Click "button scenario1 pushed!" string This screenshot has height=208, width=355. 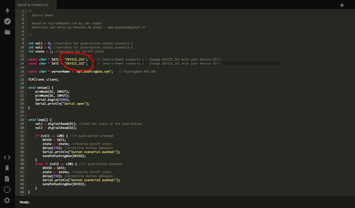(x=93, y=152)
